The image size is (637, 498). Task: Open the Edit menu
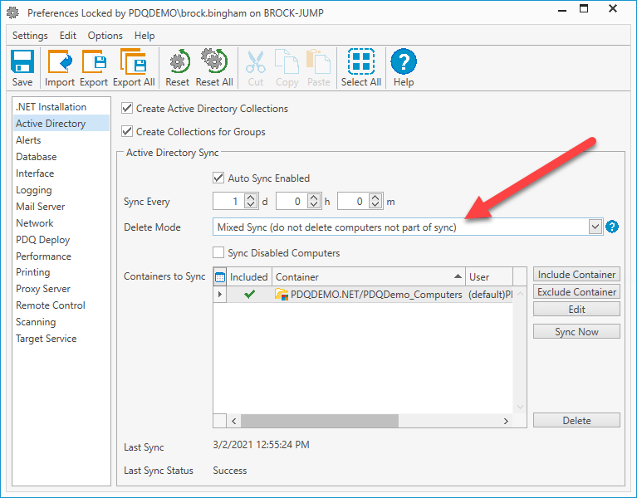click(x=68, y=36)
